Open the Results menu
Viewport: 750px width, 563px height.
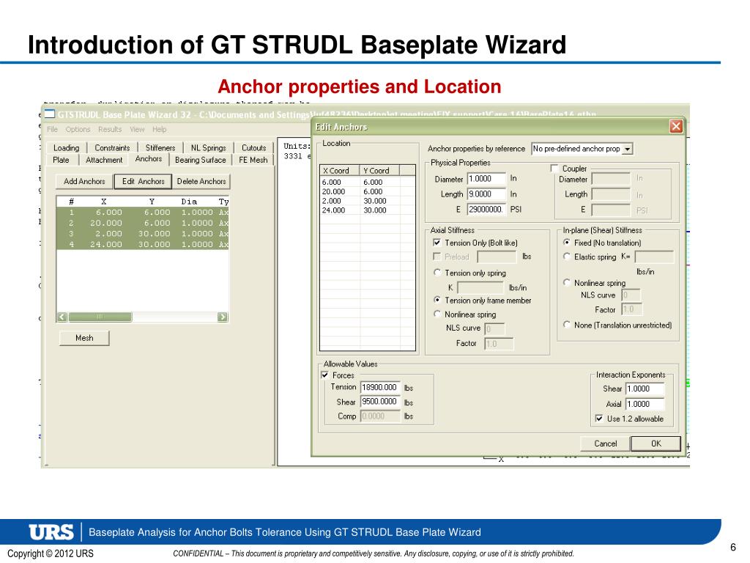[x=110, y=129]
